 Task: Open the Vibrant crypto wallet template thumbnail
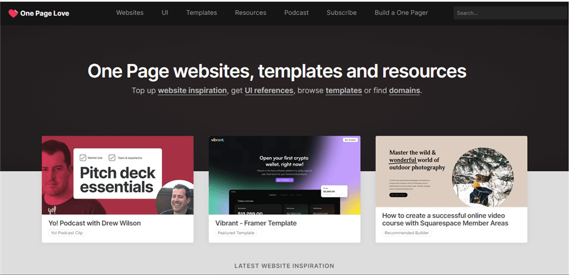pos(284,175)
